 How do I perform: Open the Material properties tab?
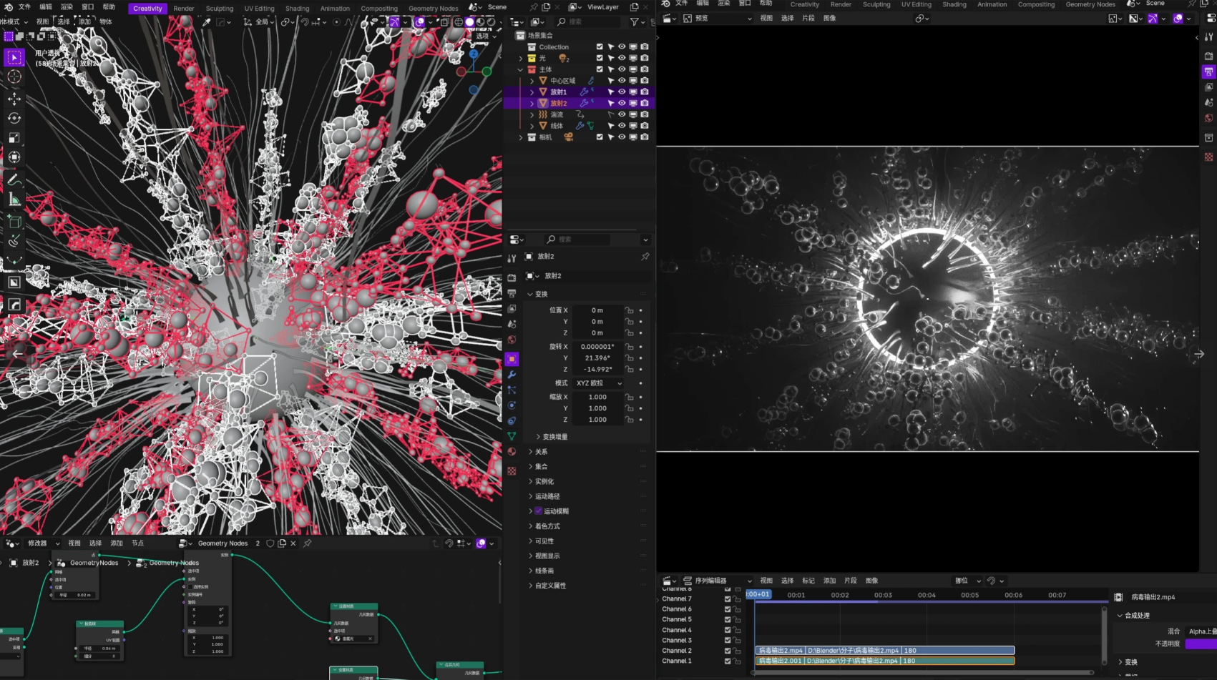click(x=512, y=452)
